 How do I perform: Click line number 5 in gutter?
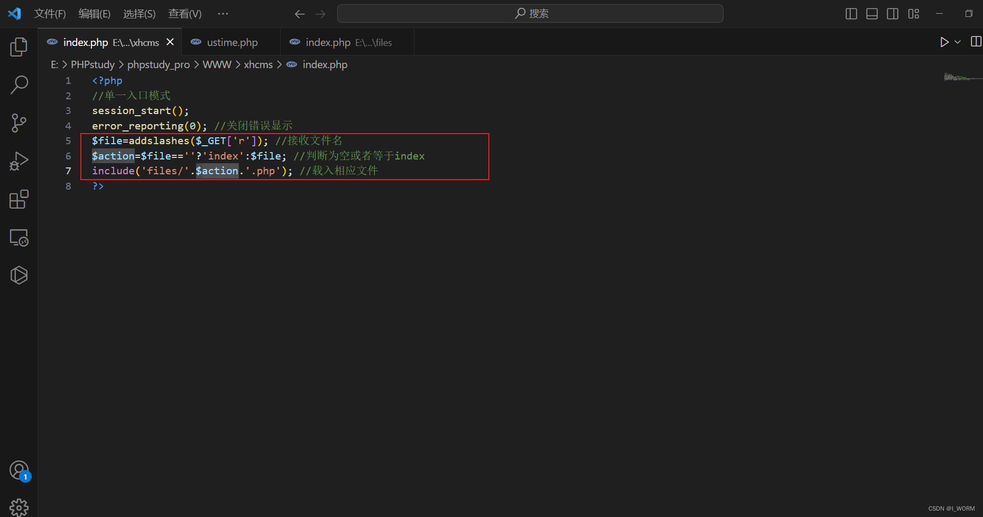click(68, 141)
